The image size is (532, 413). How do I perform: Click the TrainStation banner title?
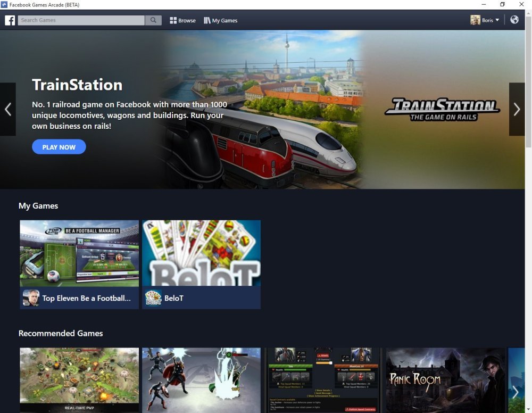coord(77,85)
